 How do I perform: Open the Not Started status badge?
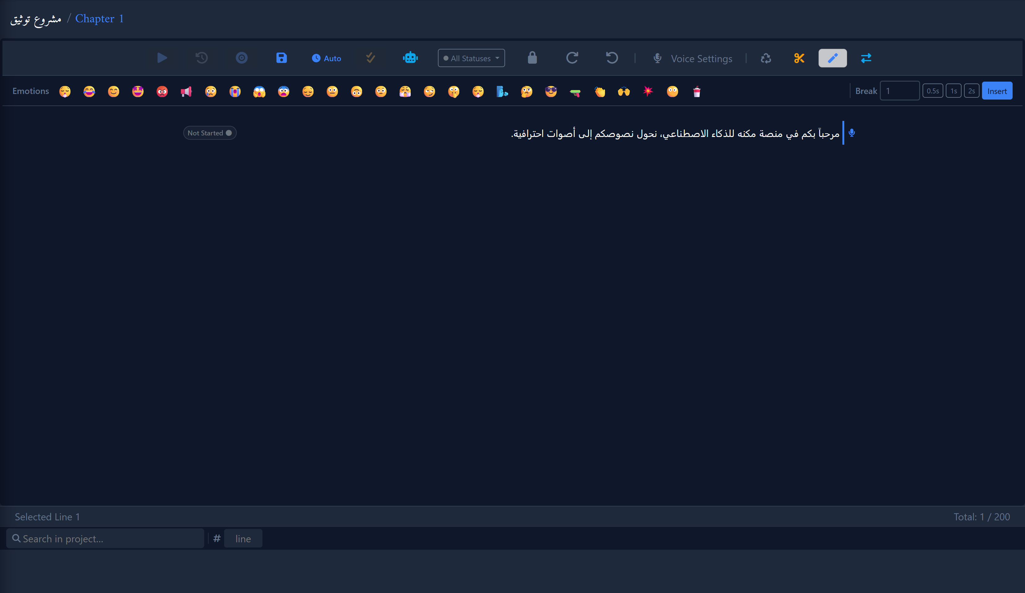210,133
